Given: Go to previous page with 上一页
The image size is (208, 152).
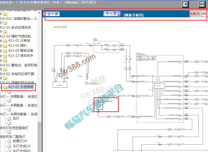Looking at the screenshot, I should tap(51, 14).
